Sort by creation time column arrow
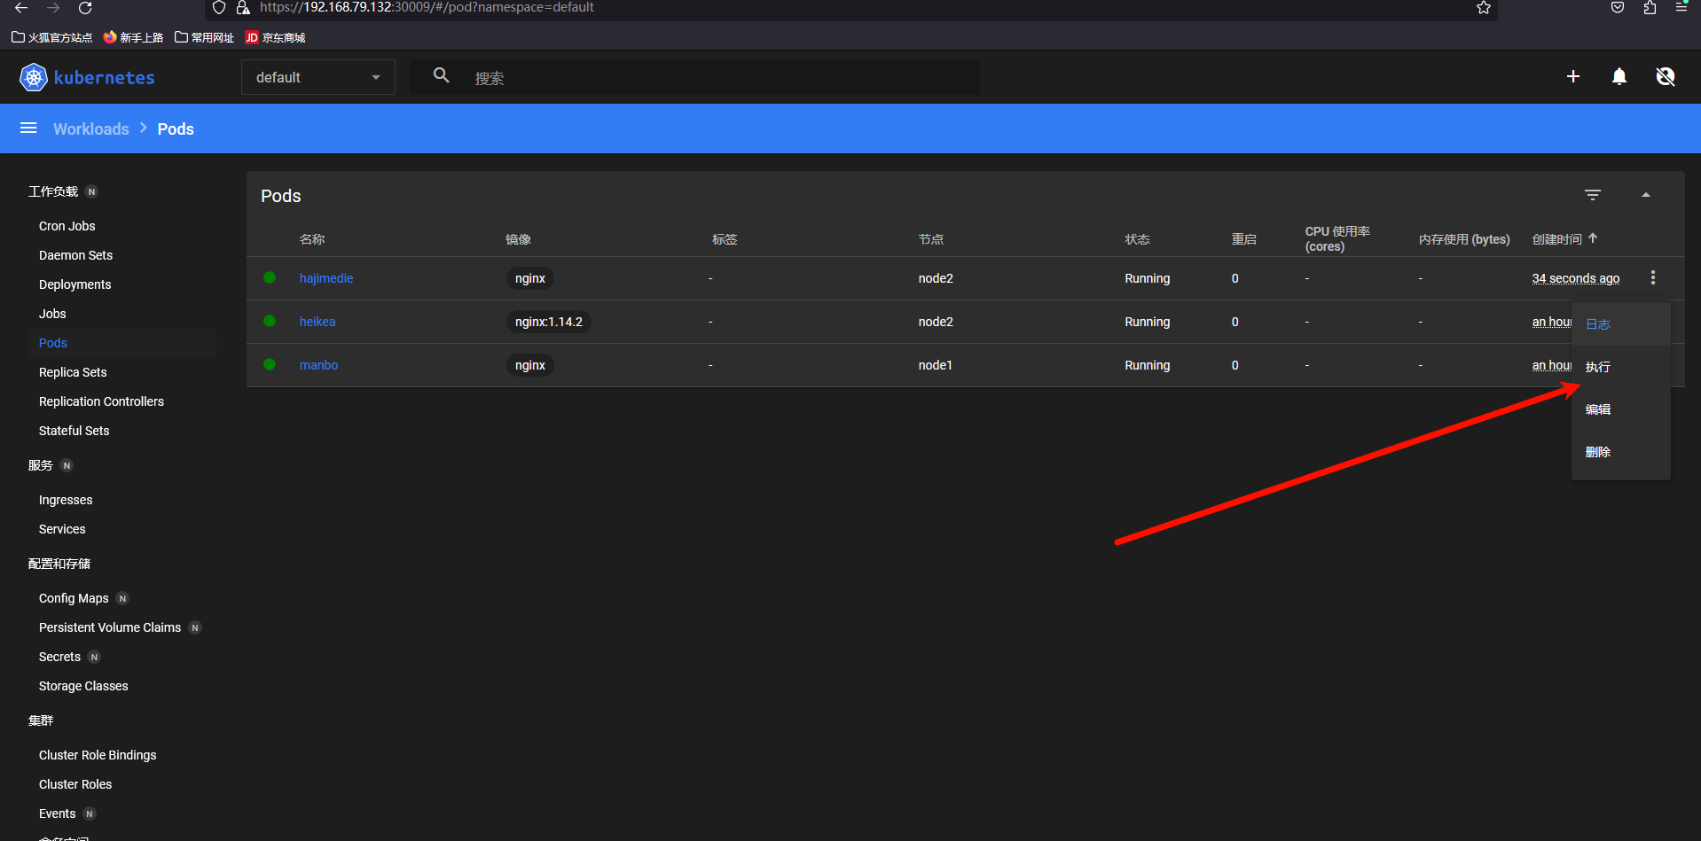Viewport: 1701px width, 841px height. 1593,238
